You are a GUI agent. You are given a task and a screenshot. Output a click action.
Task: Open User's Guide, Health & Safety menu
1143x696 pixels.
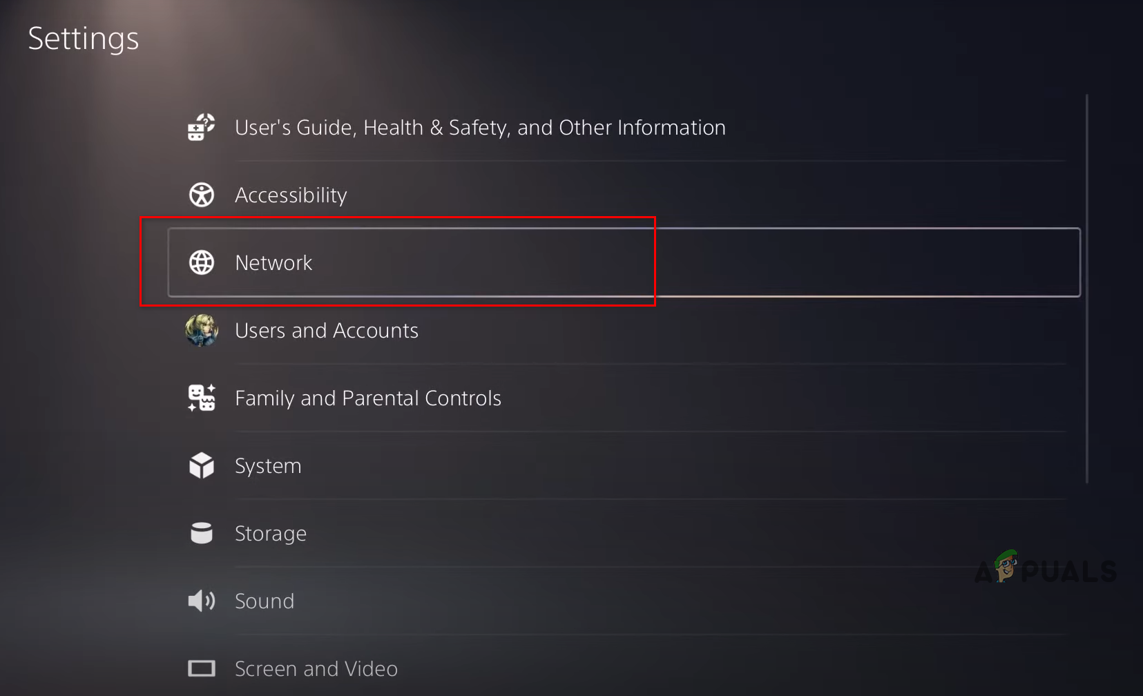480,128
